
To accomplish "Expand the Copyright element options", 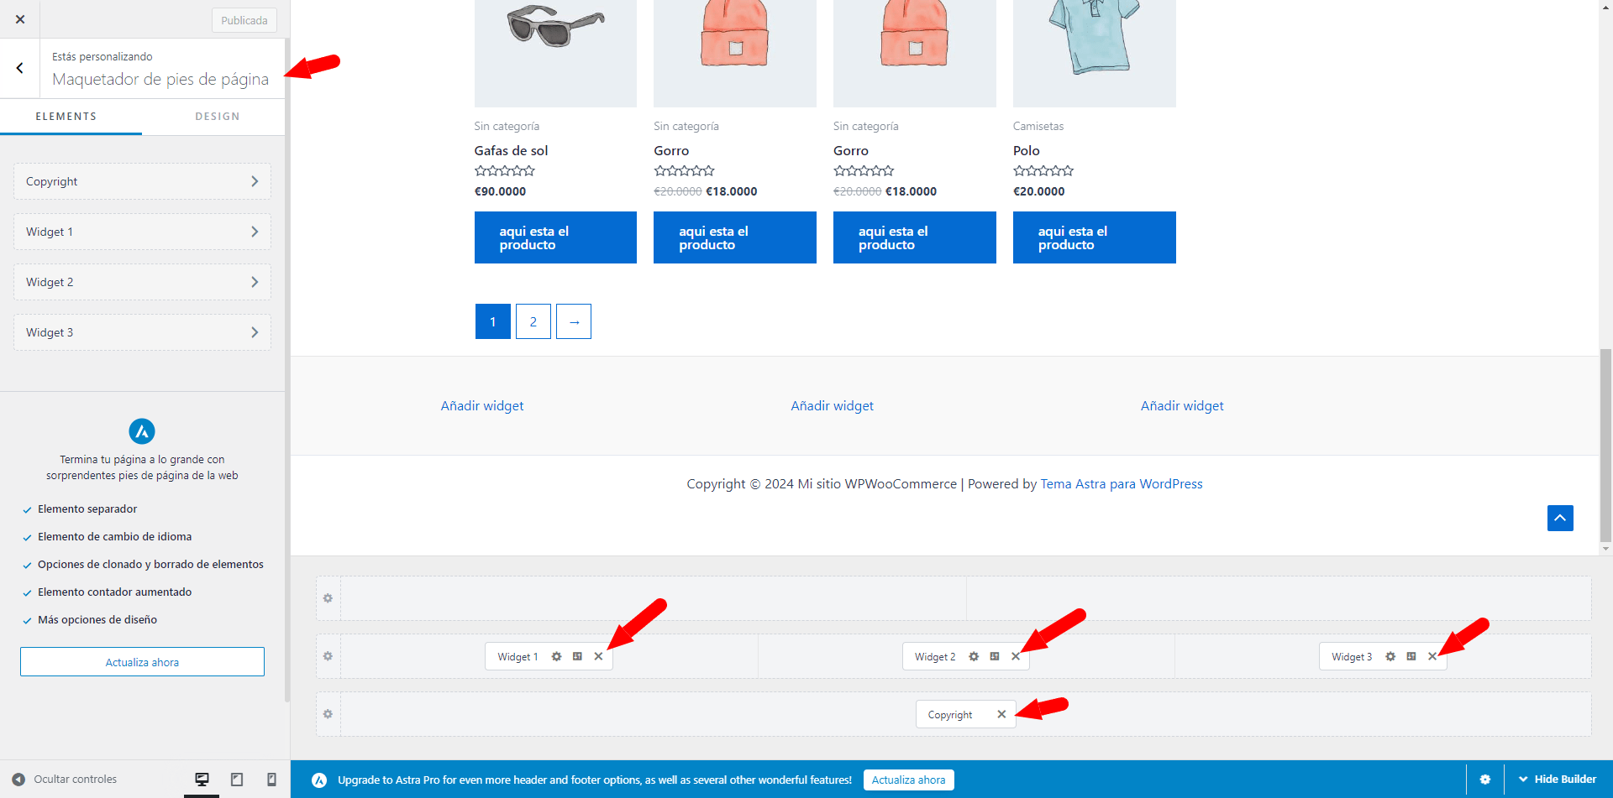I will (x=142, y=181).
